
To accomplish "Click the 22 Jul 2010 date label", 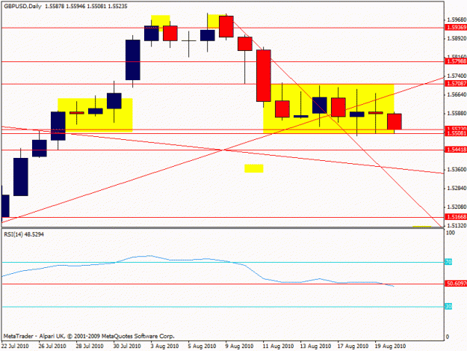I will tap(15, 346).
